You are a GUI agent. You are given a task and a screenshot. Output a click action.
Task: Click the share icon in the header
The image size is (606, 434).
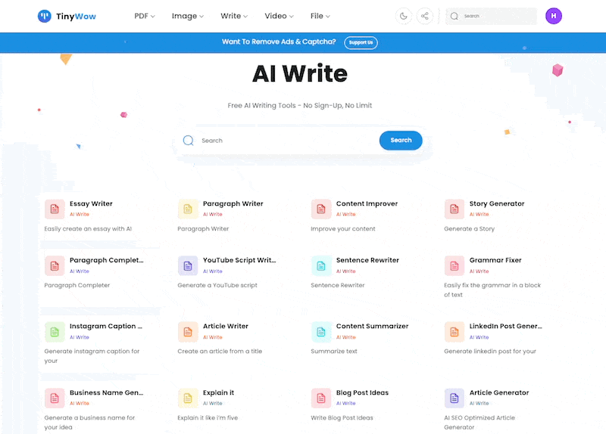click(x=424, y=16)
